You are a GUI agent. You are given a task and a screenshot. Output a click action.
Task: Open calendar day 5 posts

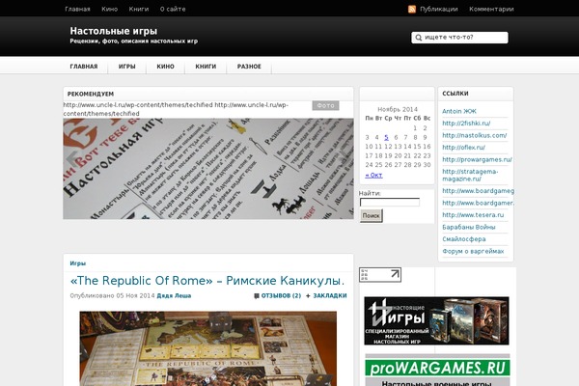pyautogui.click(x=386, y=137)
